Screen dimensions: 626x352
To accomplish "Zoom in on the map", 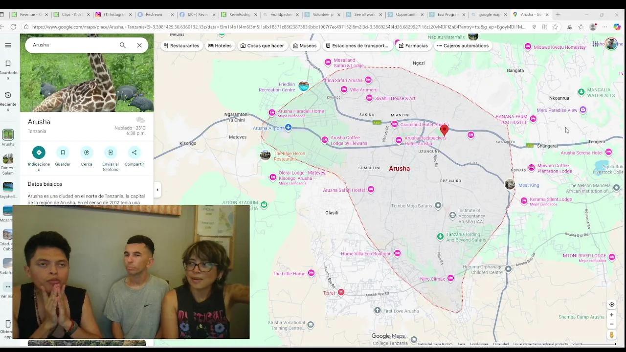I will click(611, 315).
